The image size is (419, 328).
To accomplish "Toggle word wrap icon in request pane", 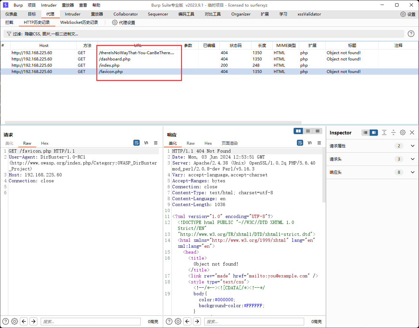I will click(x=136, y=143).
